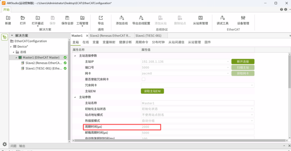Collapse the 主站连接参数 section
Screen dimensions: 291x151
coord(75,56)
